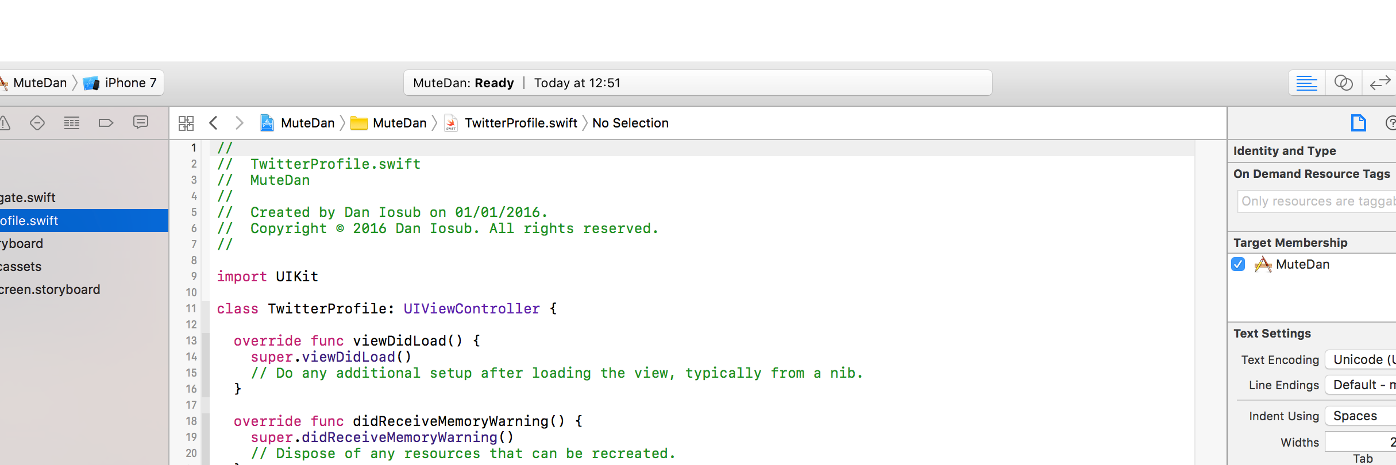Open the cassets asset catalog
The image size is (1396, 465).
pos(84,266)
